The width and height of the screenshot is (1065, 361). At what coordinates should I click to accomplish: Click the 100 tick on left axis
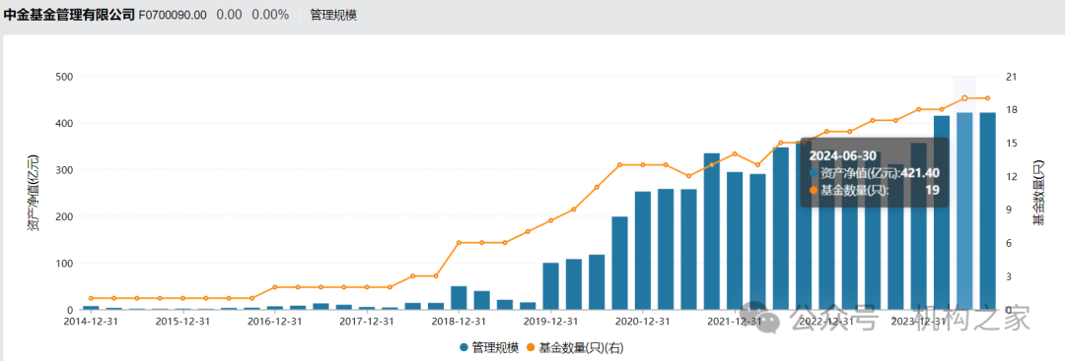point(64,263)
